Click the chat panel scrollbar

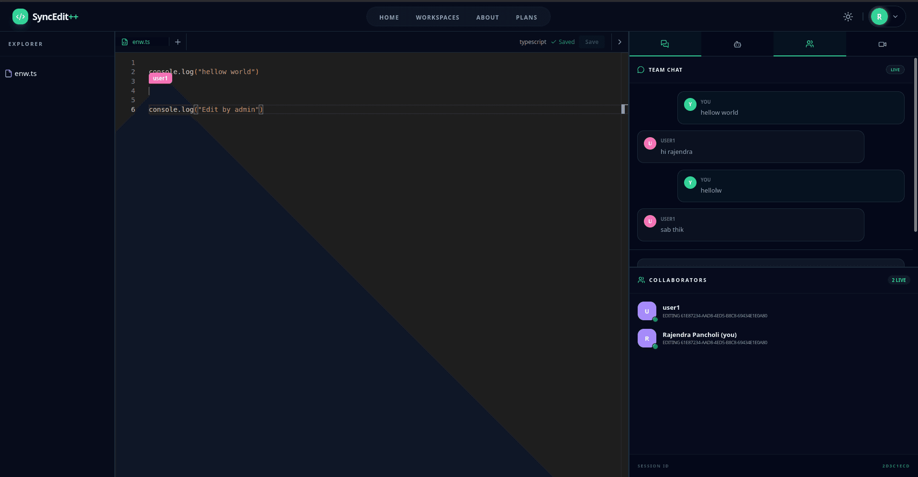pyautogui.click(x=915, y=145)
